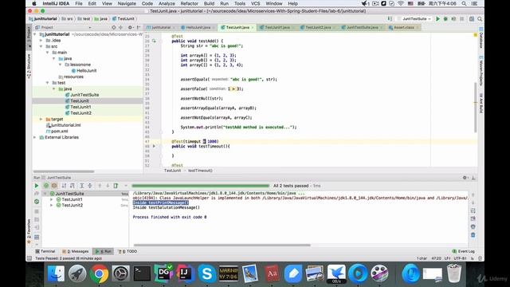Expand all test nodes in Run toolbar

click(81, 186)
